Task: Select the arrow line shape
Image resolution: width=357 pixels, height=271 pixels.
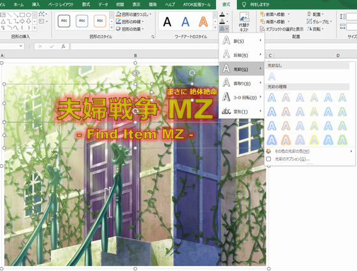Action: coord(16,15)
